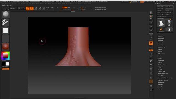Toggle Local transformations button

click(151, 43)
